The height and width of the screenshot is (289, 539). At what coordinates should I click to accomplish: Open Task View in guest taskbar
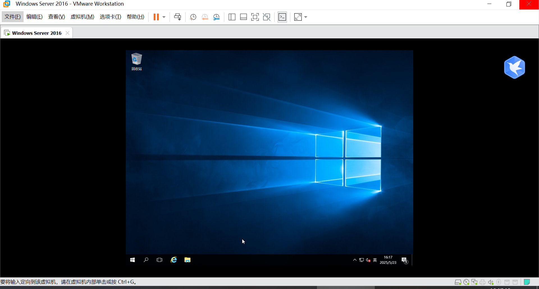[x=159, y=260]
